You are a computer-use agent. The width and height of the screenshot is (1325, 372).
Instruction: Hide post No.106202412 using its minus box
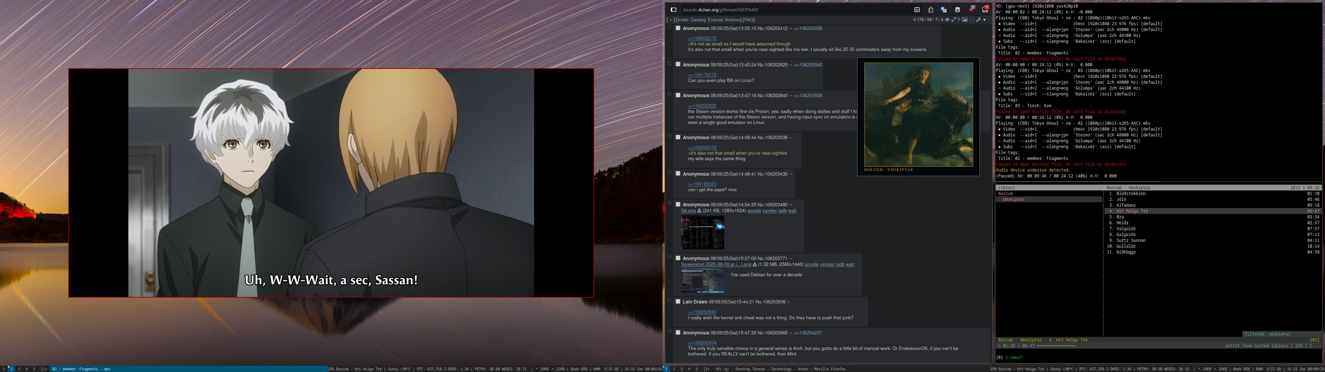coord(669,27)
